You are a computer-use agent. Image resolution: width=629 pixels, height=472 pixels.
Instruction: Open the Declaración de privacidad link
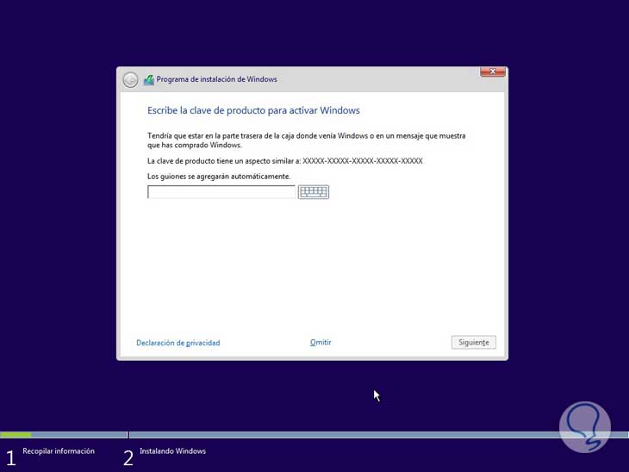point(178,343)
